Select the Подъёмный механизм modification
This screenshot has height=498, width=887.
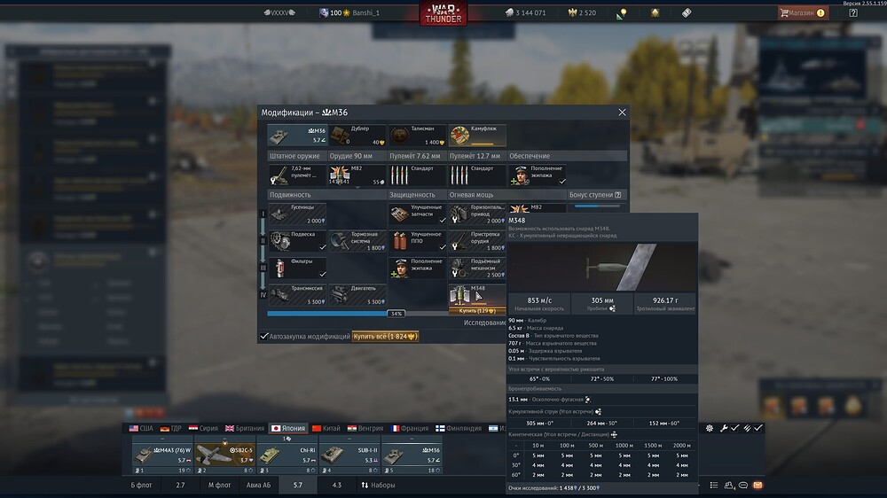(x=477, y=268)
